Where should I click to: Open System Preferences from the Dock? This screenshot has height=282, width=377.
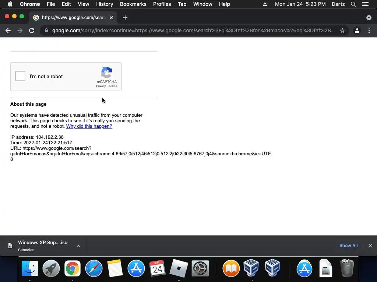click(x=200, y=268)
